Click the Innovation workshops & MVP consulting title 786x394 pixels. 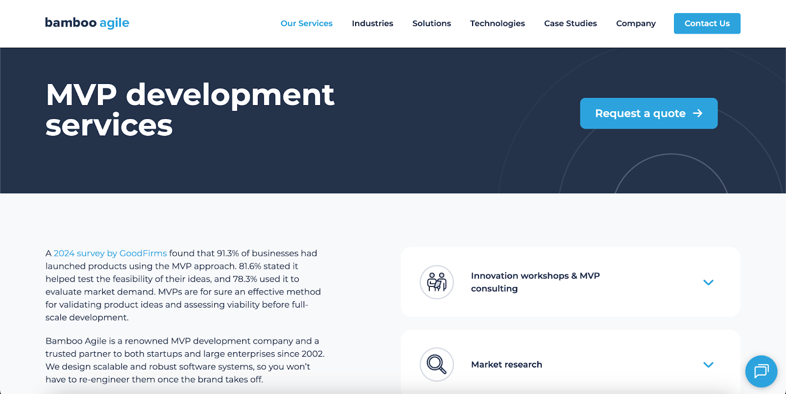(x=535, y=282)
